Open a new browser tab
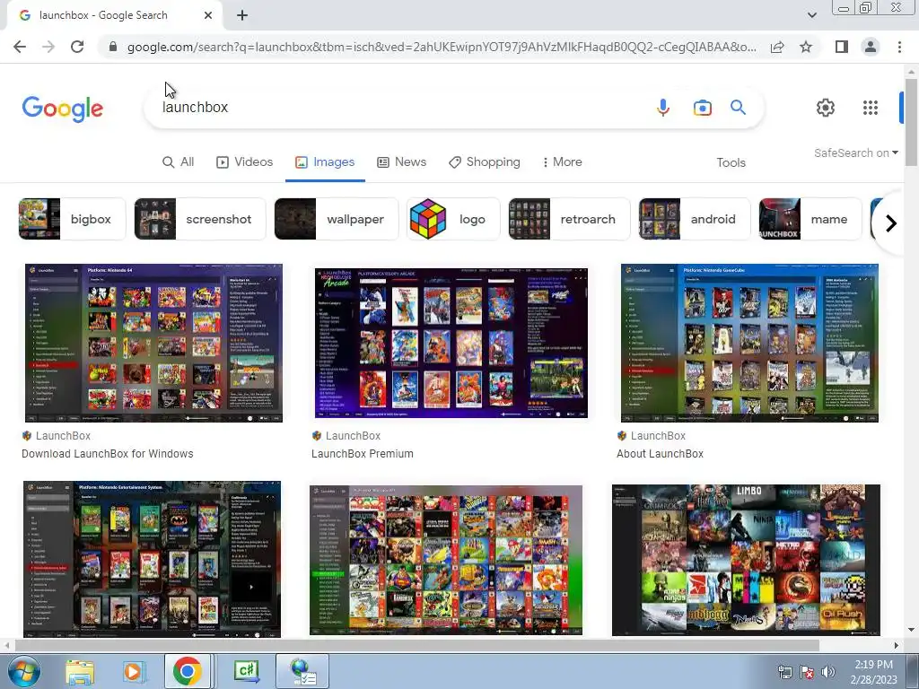919x689 pixels. pos(242,16)
